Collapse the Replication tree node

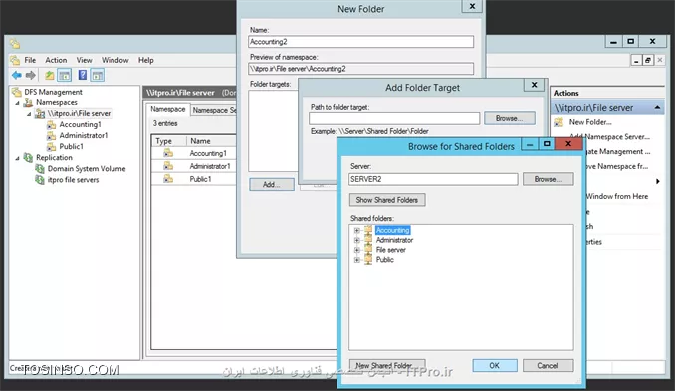point(17,158)
